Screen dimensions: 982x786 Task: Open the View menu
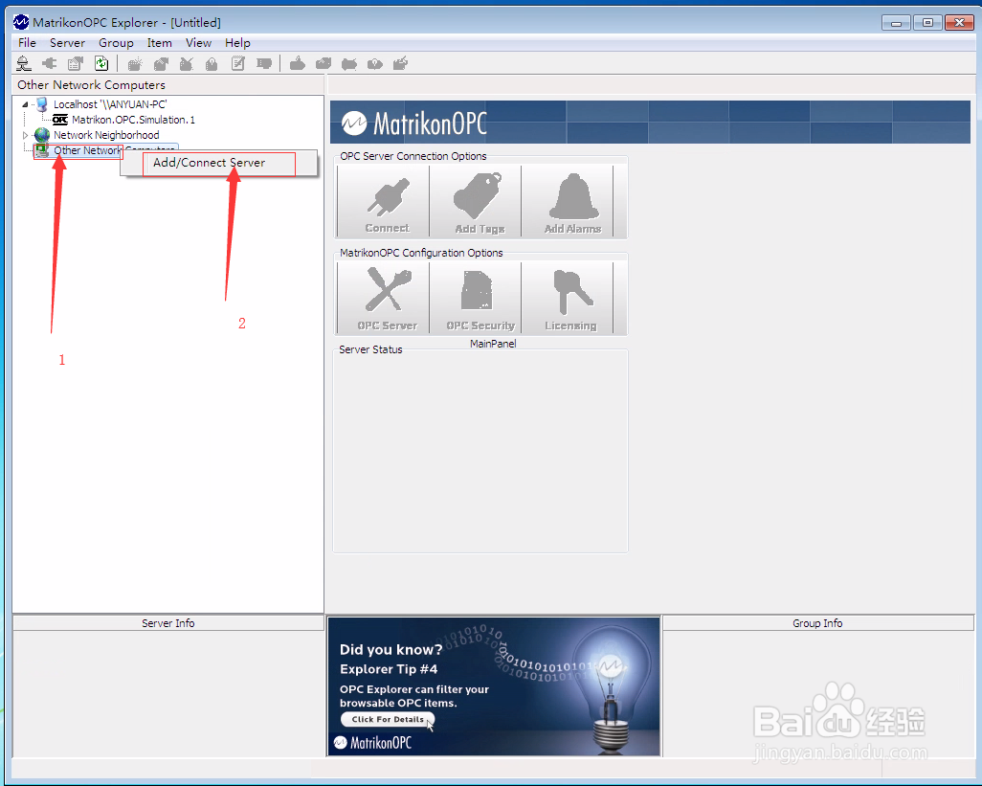pyautogui.click(x=198, y=42)
